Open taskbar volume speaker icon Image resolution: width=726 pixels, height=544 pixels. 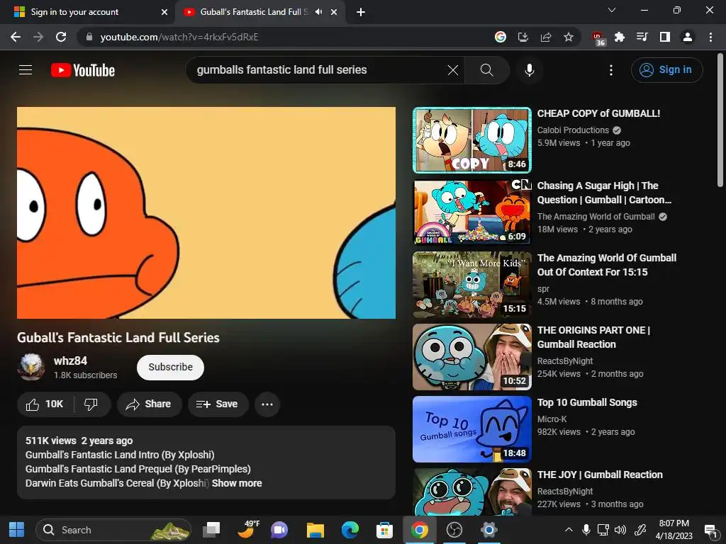pos(620,530)
